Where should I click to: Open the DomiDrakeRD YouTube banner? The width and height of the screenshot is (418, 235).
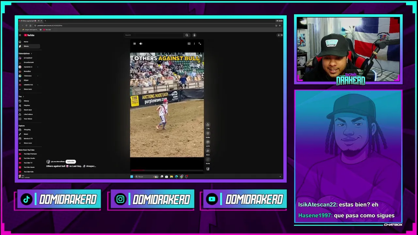coord(245,199)
